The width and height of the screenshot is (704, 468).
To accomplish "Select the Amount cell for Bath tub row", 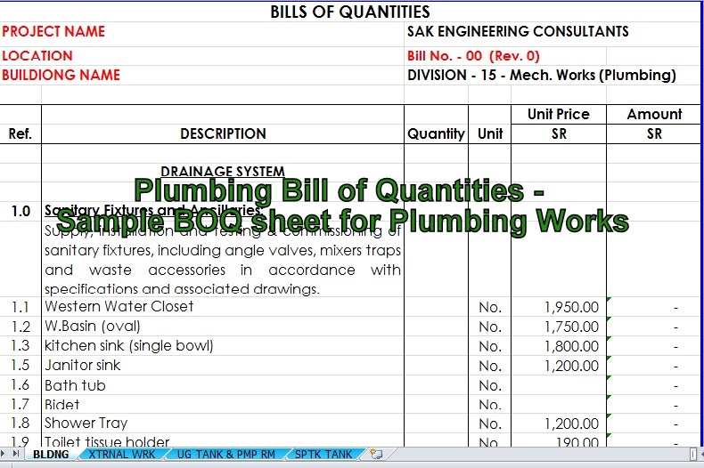I will point(653,385).
